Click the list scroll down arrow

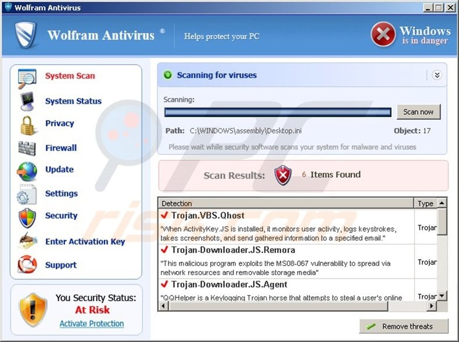pyautogui.click(x=442, y=295)
